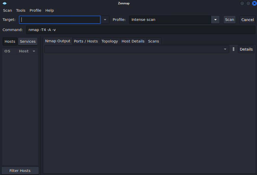Switch to the Services list button
The image size is (257, 175).
point(28,41)
